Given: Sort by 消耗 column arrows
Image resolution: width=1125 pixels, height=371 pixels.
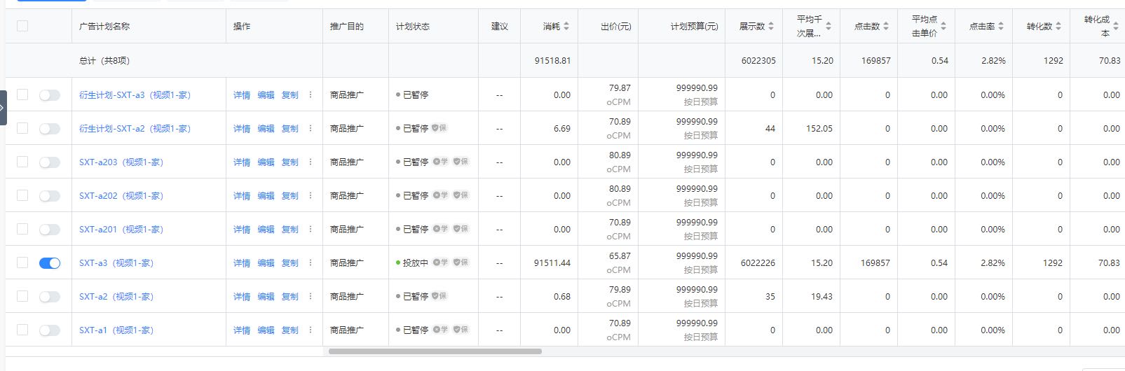Looking at the screenshot, I should [x=566, y=26].
